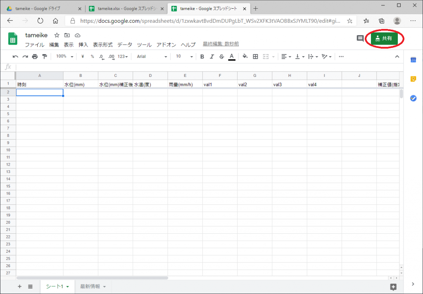Open the comment history icon
The width and height of the screenshot is (423, 294).
[x=360, y=38]
